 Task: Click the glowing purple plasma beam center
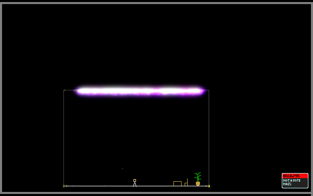(140, 91)
